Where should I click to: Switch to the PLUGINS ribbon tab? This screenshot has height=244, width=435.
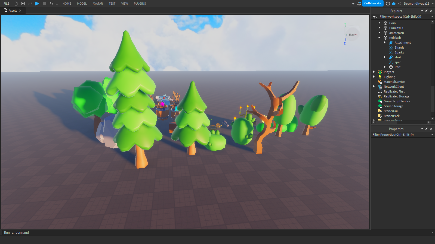click(x=140, y=4)
